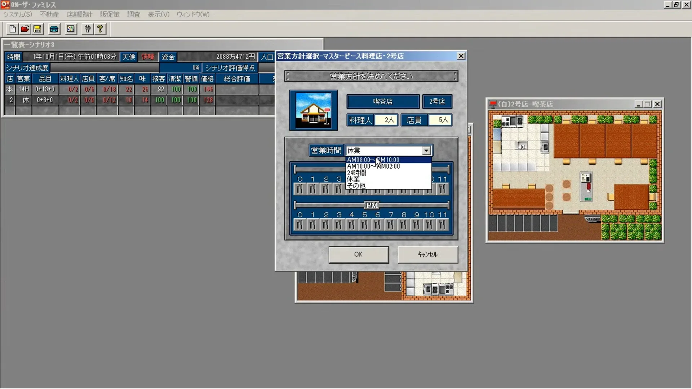Create a new file with the document icon
Viewport: 692px width, 389px height.
(12, 29)
